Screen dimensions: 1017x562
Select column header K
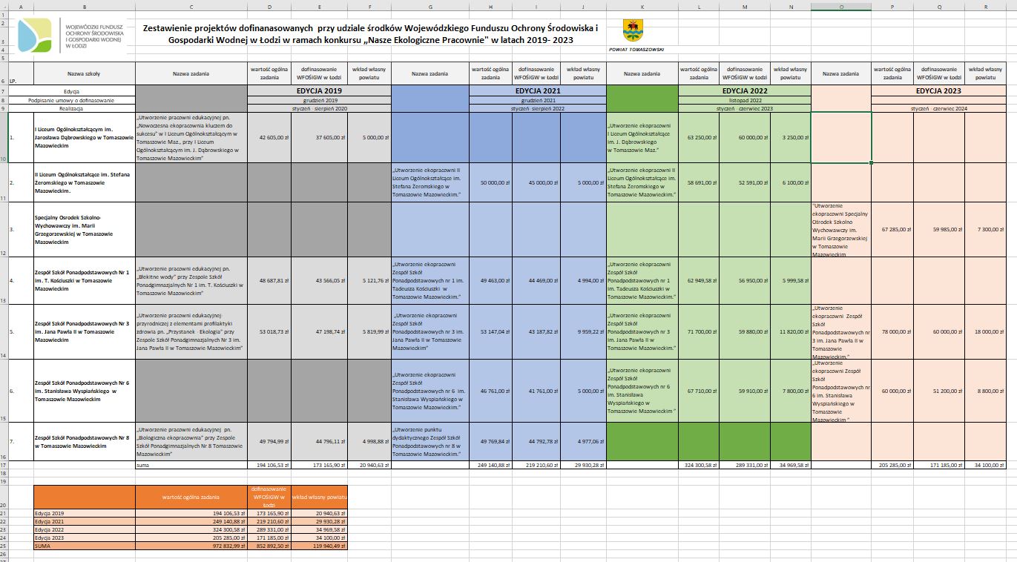[x=642, y=7]
